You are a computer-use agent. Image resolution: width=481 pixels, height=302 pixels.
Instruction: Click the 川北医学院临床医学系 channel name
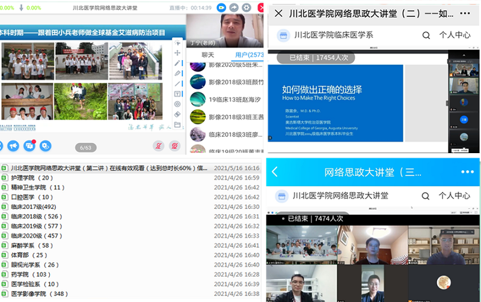[x=334, y=35]
